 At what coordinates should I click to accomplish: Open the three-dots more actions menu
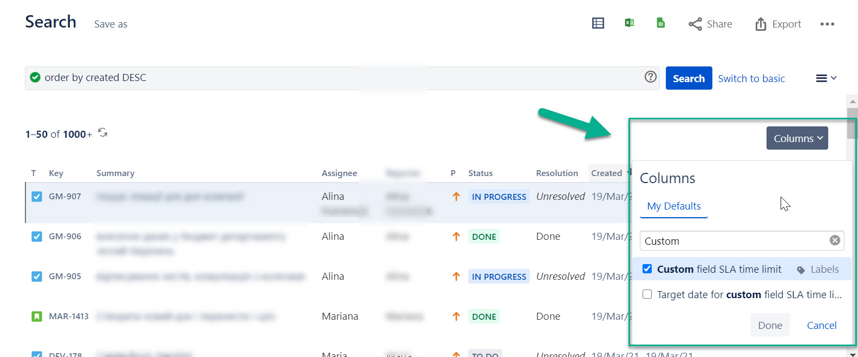coord(827,24)
